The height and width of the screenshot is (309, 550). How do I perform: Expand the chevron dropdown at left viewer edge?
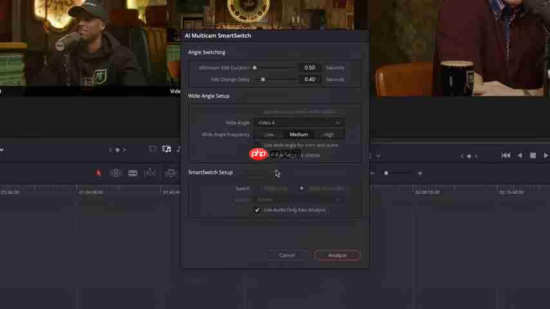pos(2,150)
